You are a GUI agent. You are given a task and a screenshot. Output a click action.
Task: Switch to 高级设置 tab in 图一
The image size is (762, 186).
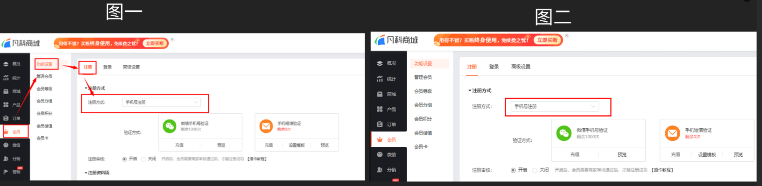131,67
